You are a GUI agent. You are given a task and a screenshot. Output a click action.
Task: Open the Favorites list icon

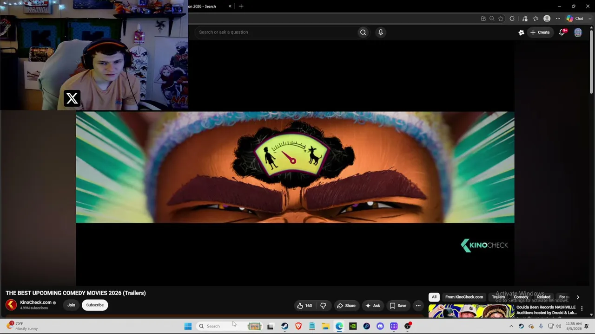click(536, 19)
